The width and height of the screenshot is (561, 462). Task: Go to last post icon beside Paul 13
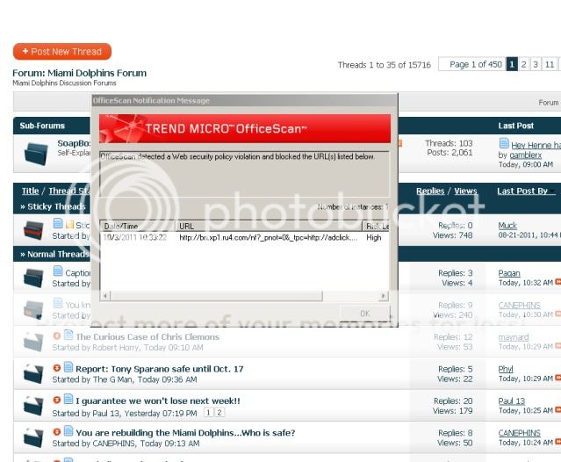(558, 410)
